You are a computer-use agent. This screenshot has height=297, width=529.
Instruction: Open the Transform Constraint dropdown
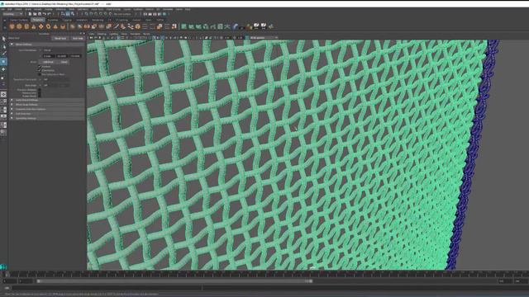(x=55, y=79)
